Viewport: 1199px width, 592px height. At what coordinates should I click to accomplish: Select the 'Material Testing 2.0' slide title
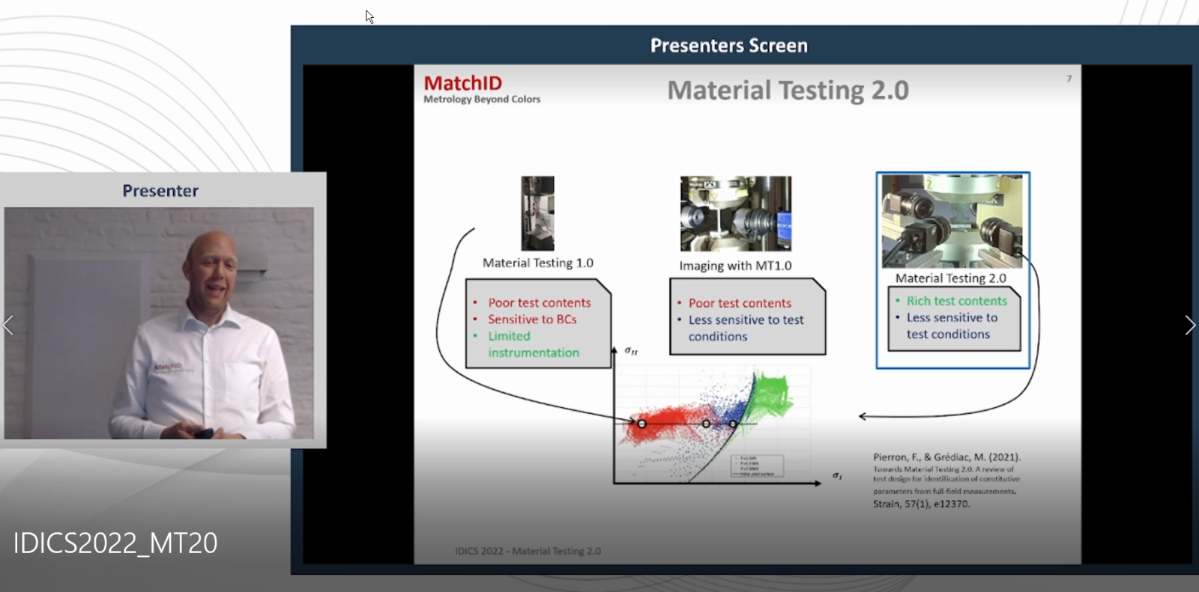788,91
